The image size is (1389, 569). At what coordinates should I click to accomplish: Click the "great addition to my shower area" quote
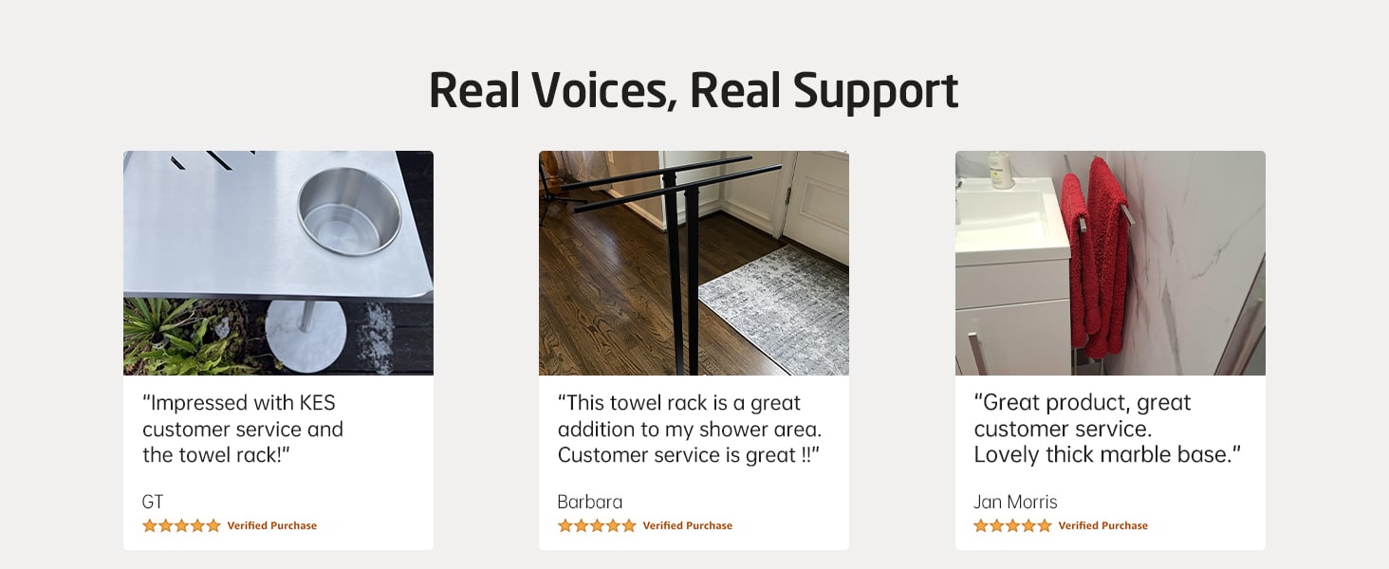point(689,429)
